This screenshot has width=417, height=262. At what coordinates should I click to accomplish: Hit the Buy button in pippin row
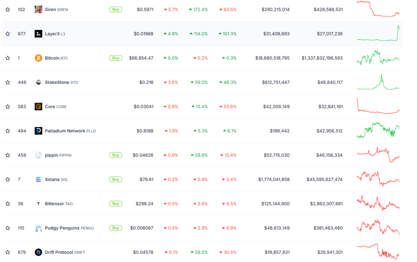click(116, 155)
